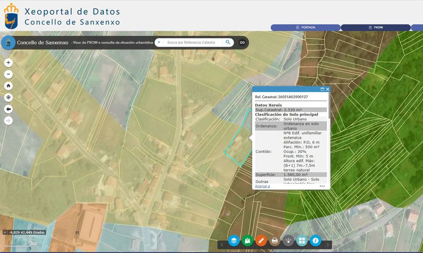Click the 'Acercar a' zoom link
This screenshot has width=423, height=253.
click(263, 186)
